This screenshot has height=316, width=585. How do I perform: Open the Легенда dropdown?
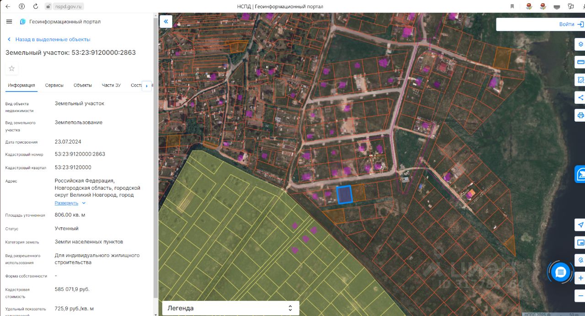point(231,308)
